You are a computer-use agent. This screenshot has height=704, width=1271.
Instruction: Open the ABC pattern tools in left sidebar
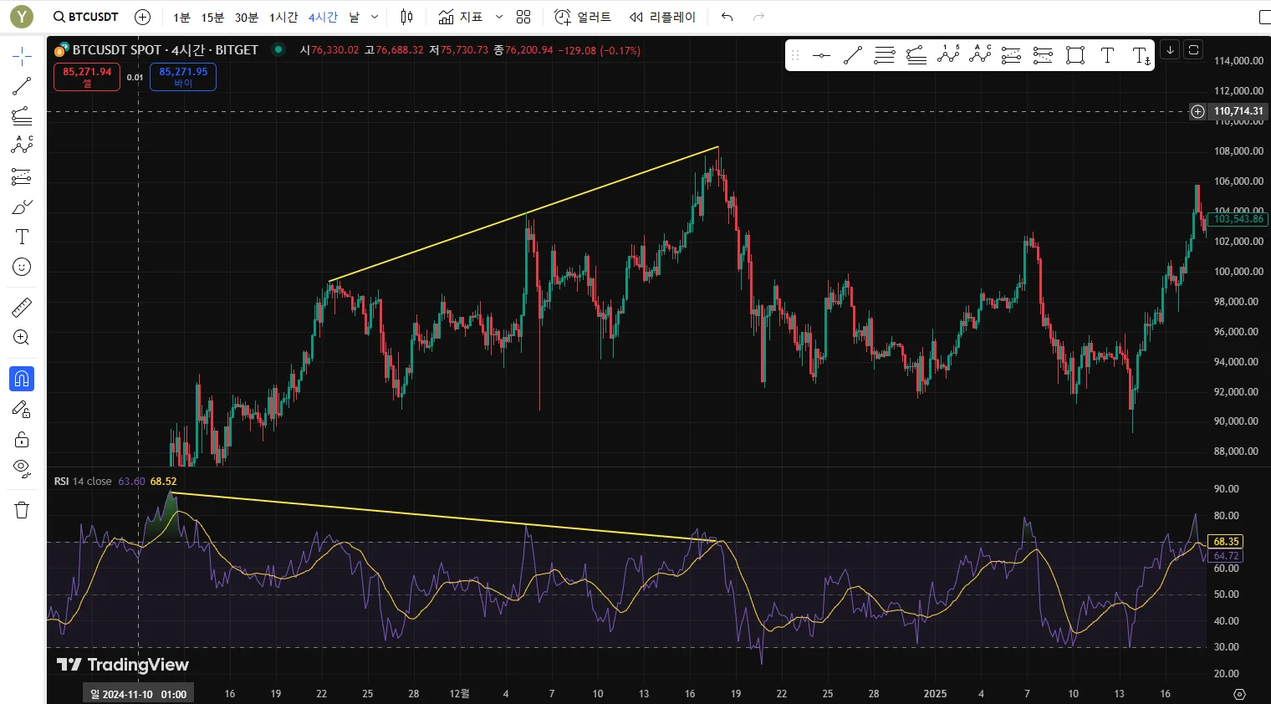(22, 145)
